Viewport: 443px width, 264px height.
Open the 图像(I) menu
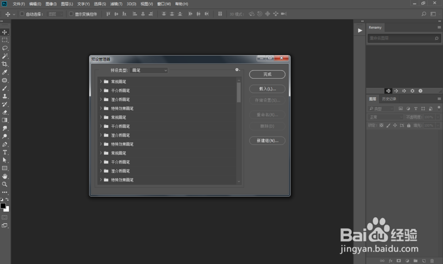click(x=51, y=4)
